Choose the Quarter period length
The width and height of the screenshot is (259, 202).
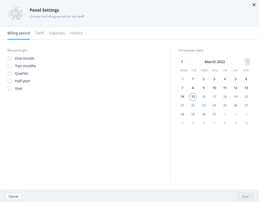tap(10, 73)
